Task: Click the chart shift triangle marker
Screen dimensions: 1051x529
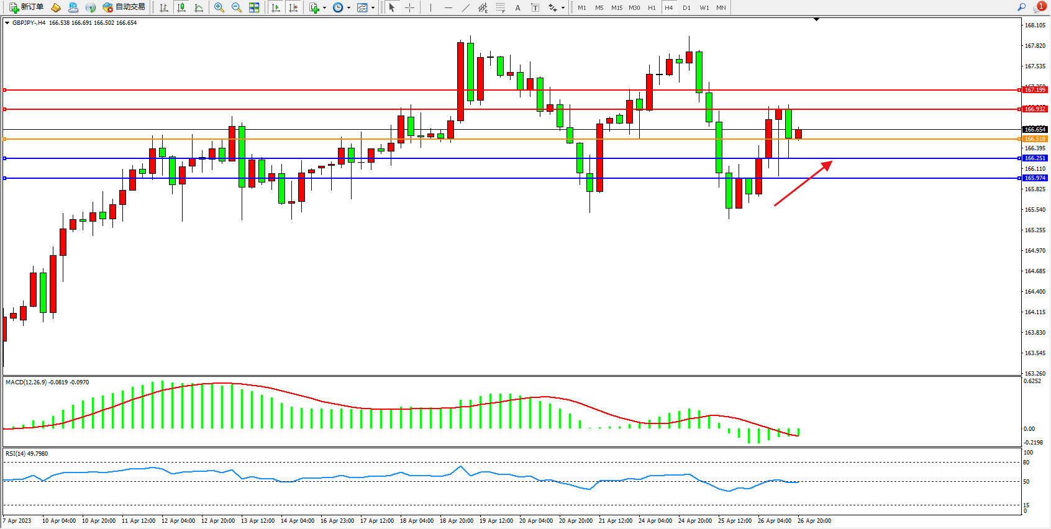Action: point(816,20)
